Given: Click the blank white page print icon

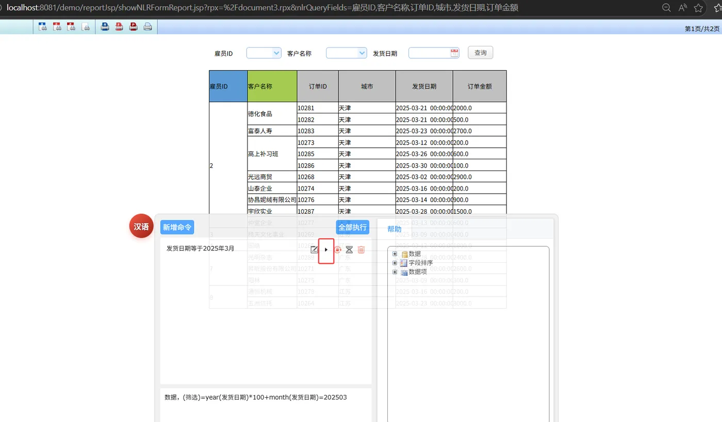Looking at the screenshot, I should coord(86,26).
